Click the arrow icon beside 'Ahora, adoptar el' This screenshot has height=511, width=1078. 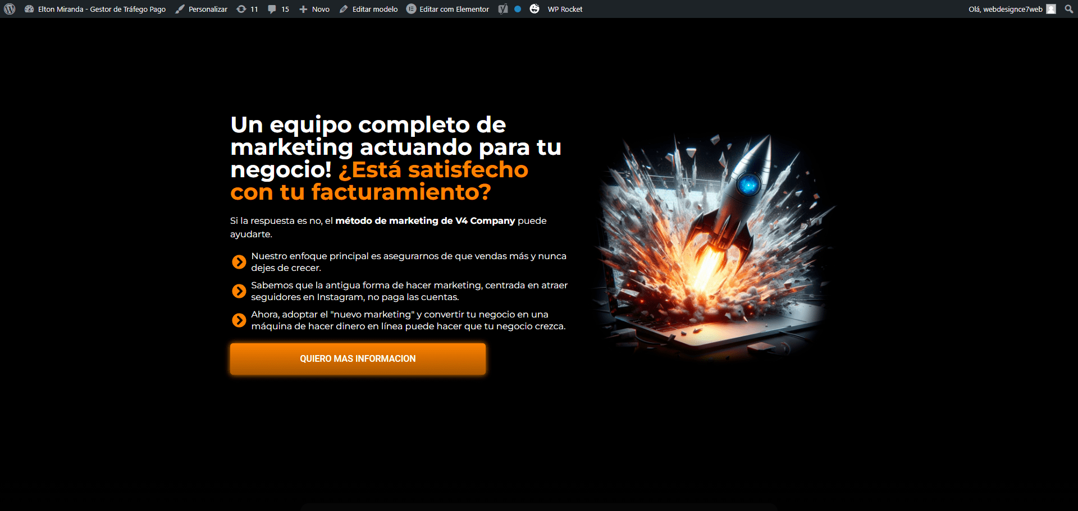pos(239,320)
